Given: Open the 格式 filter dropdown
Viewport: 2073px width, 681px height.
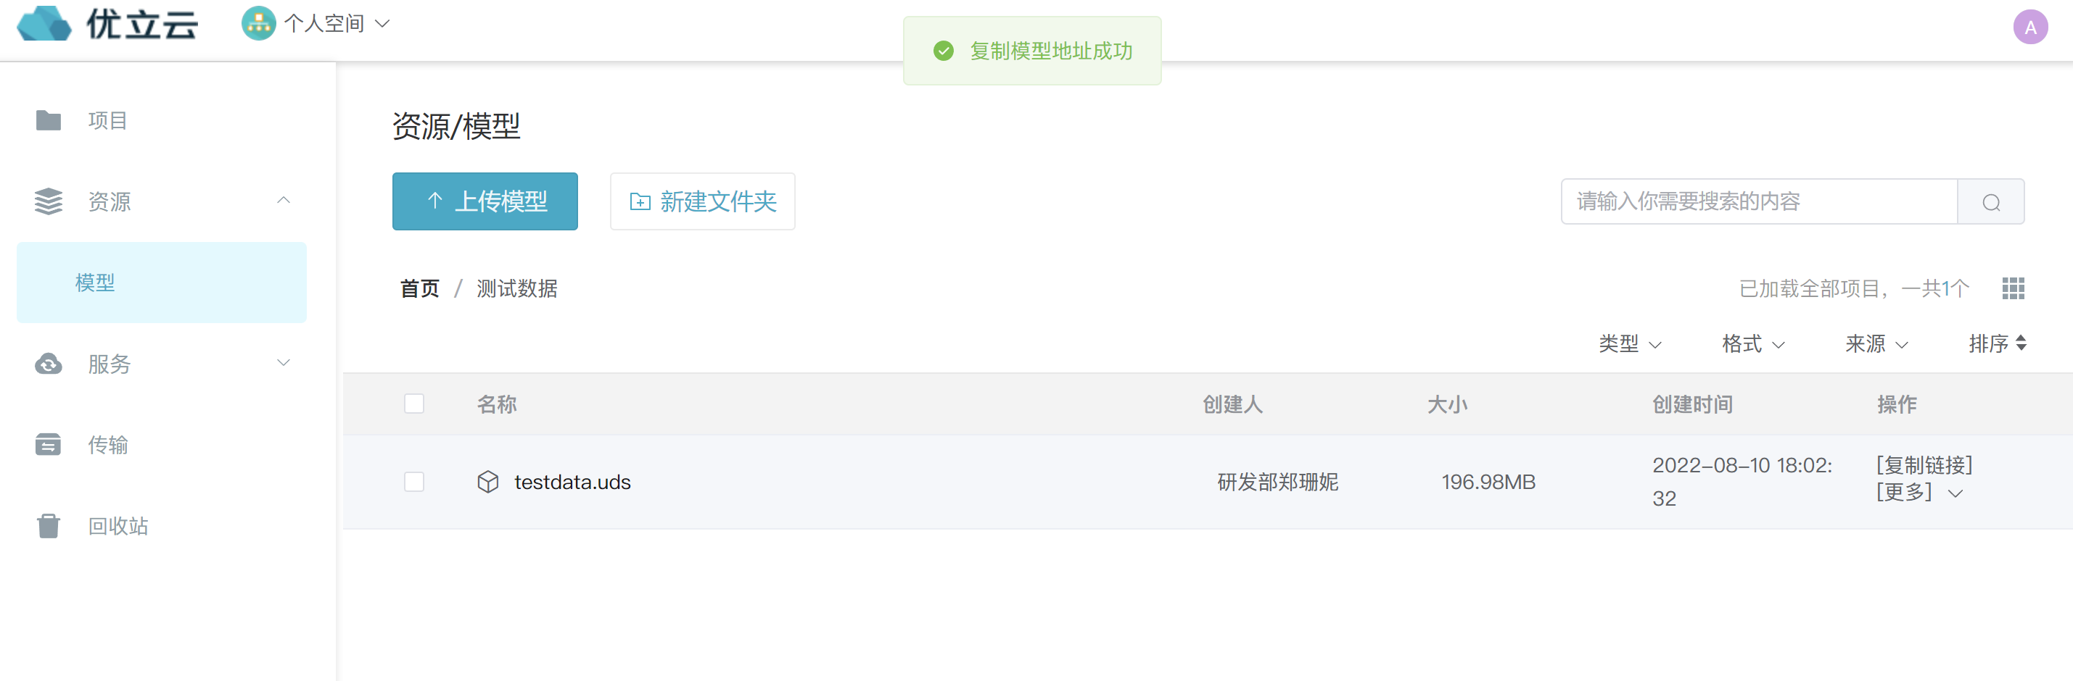Looking at the screenshot, I should pos(1752,344).
